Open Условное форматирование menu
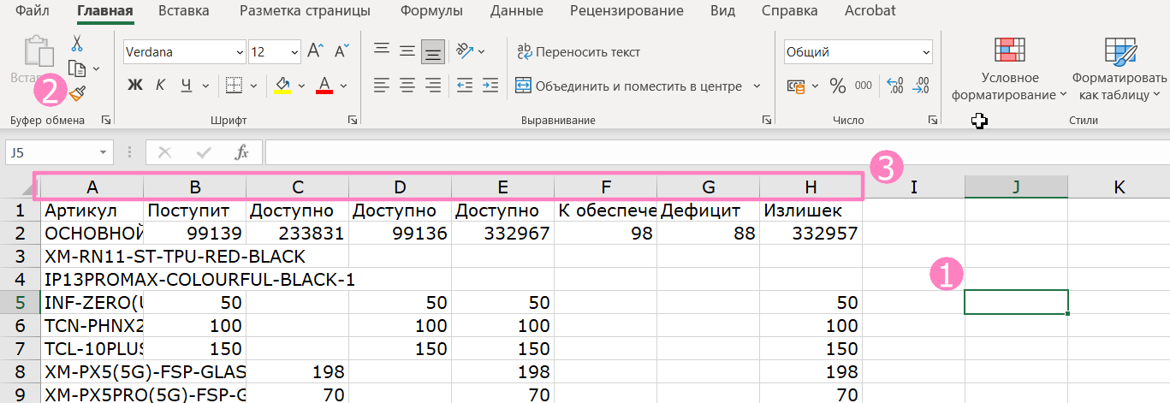The image size is (1170, 403). [x=1009, y=70]
